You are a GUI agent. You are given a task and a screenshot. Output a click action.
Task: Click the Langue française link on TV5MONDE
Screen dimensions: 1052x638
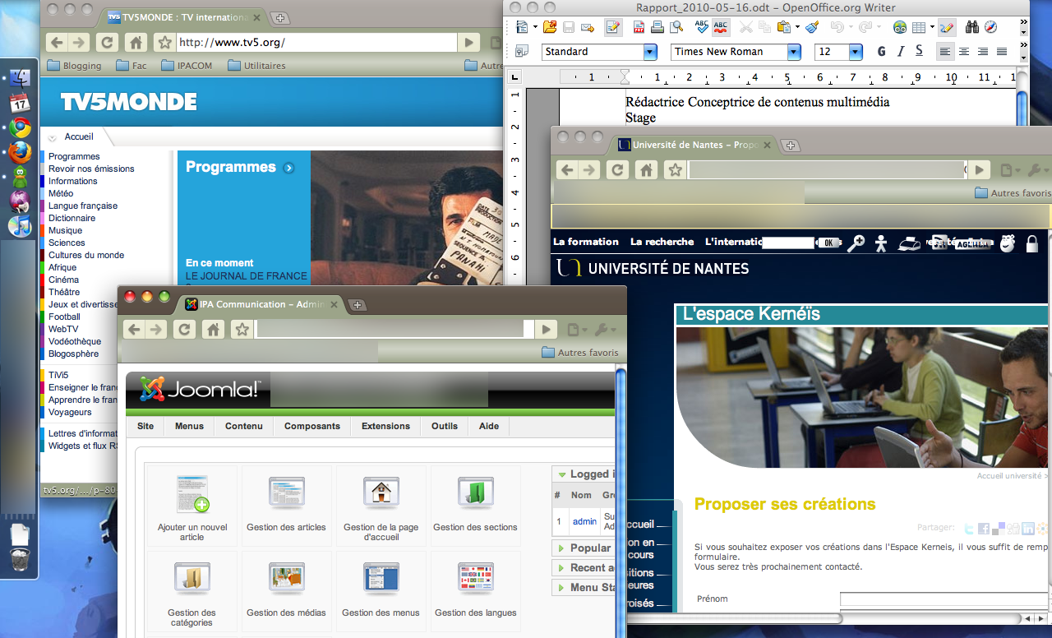83,206
